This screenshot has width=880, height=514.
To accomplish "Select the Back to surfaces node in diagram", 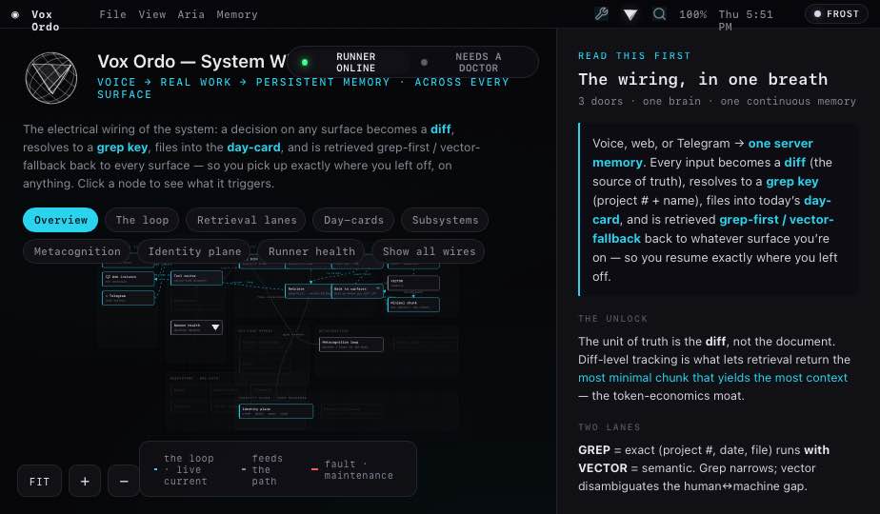I will click(358, 290).
